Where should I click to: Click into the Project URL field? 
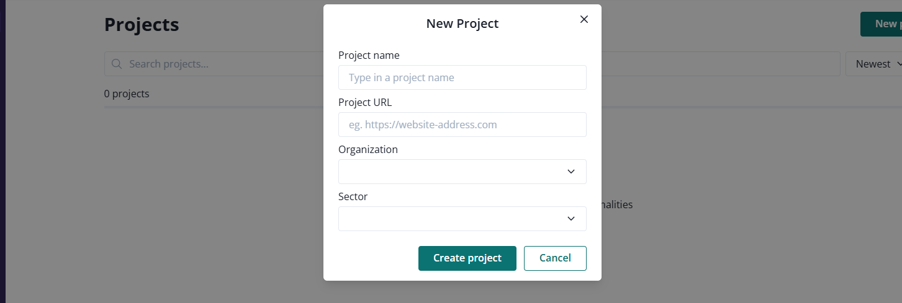(462, 125)
